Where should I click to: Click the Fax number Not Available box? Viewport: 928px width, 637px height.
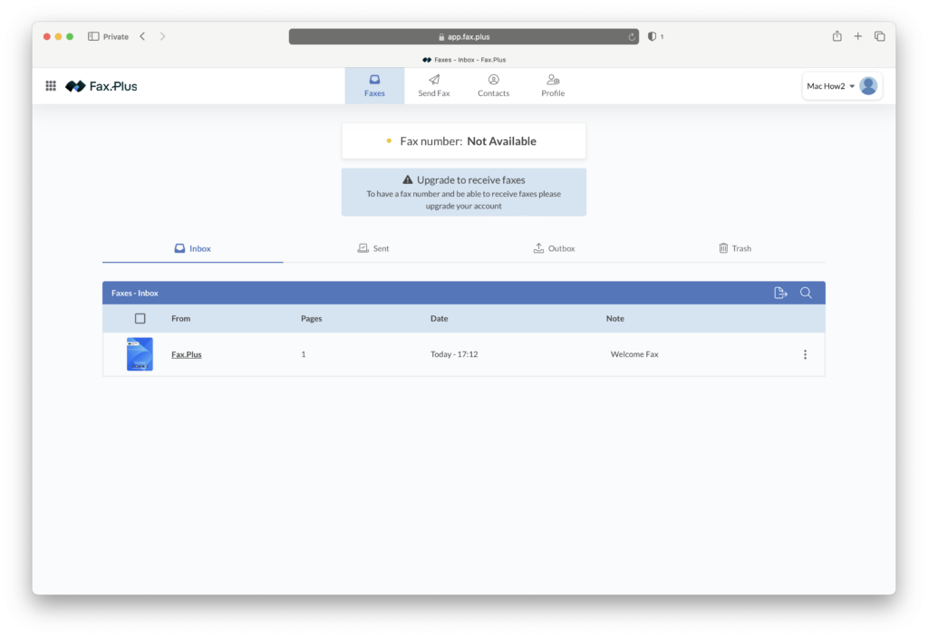pyautogui.click(x=464, y=140)
